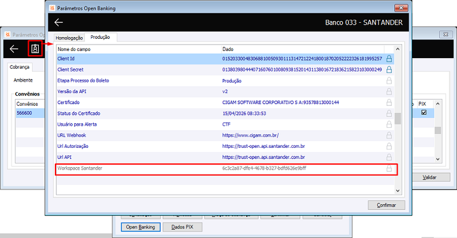457x238 pixels.
Task: Click the lock icon on Versão da API row
Action: click(389, 91)
